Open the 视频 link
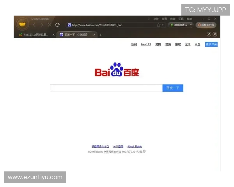Image resolution: width=234 pixels, height=187 pixels. pyautogui.click(x=168, y=44)
